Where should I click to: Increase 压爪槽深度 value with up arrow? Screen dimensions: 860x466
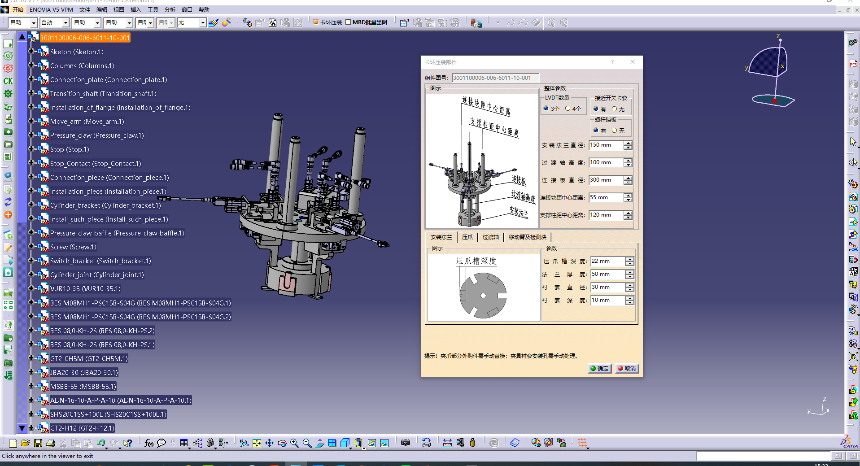point(630,259)
